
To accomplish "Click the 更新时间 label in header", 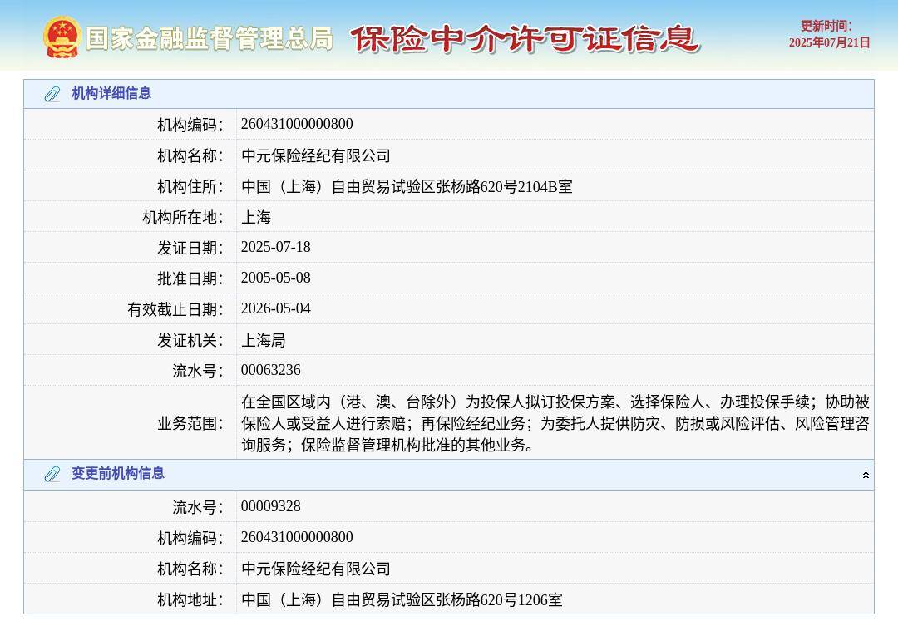I will [826, 26].
